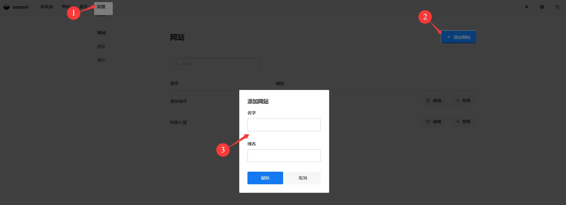Open the 仪表盘 dashboard menu

click(46, 7)
